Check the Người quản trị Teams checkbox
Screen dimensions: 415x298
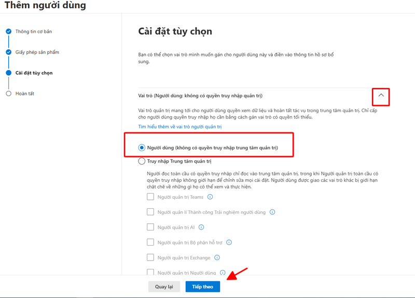[150, 197]
